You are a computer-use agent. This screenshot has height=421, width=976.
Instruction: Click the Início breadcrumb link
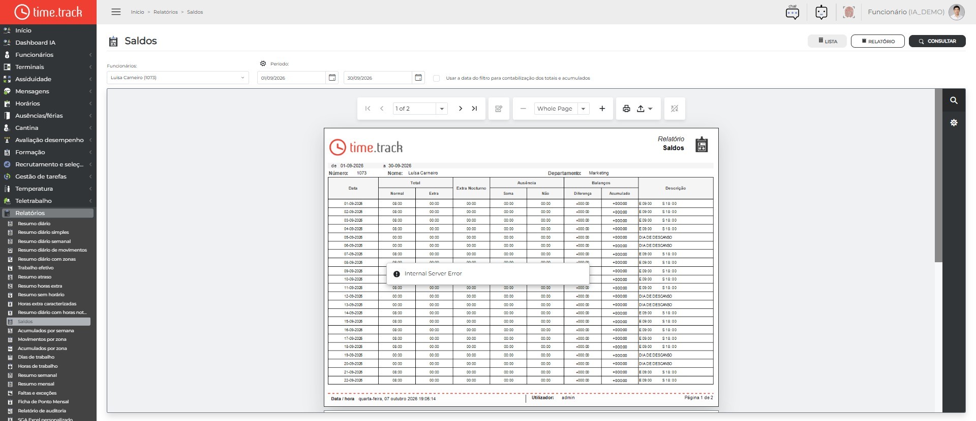click(x=137, y=12)
